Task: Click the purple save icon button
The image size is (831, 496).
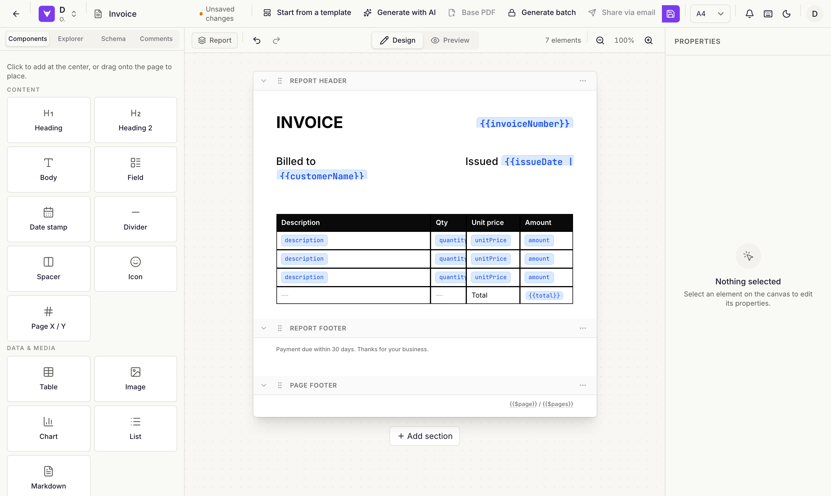Action: point(671,14)
